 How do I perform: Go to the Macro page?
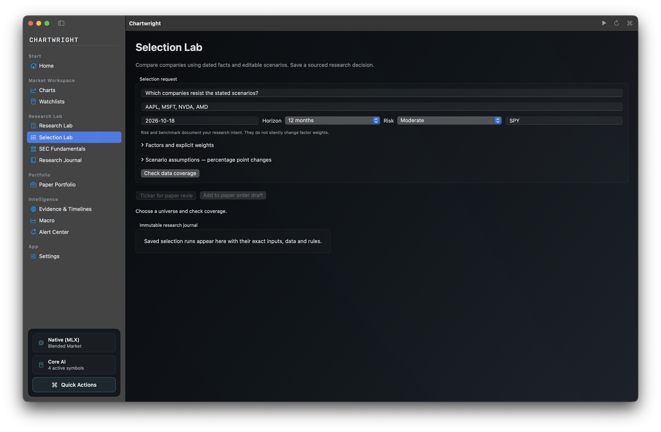(x=74, y=220)
